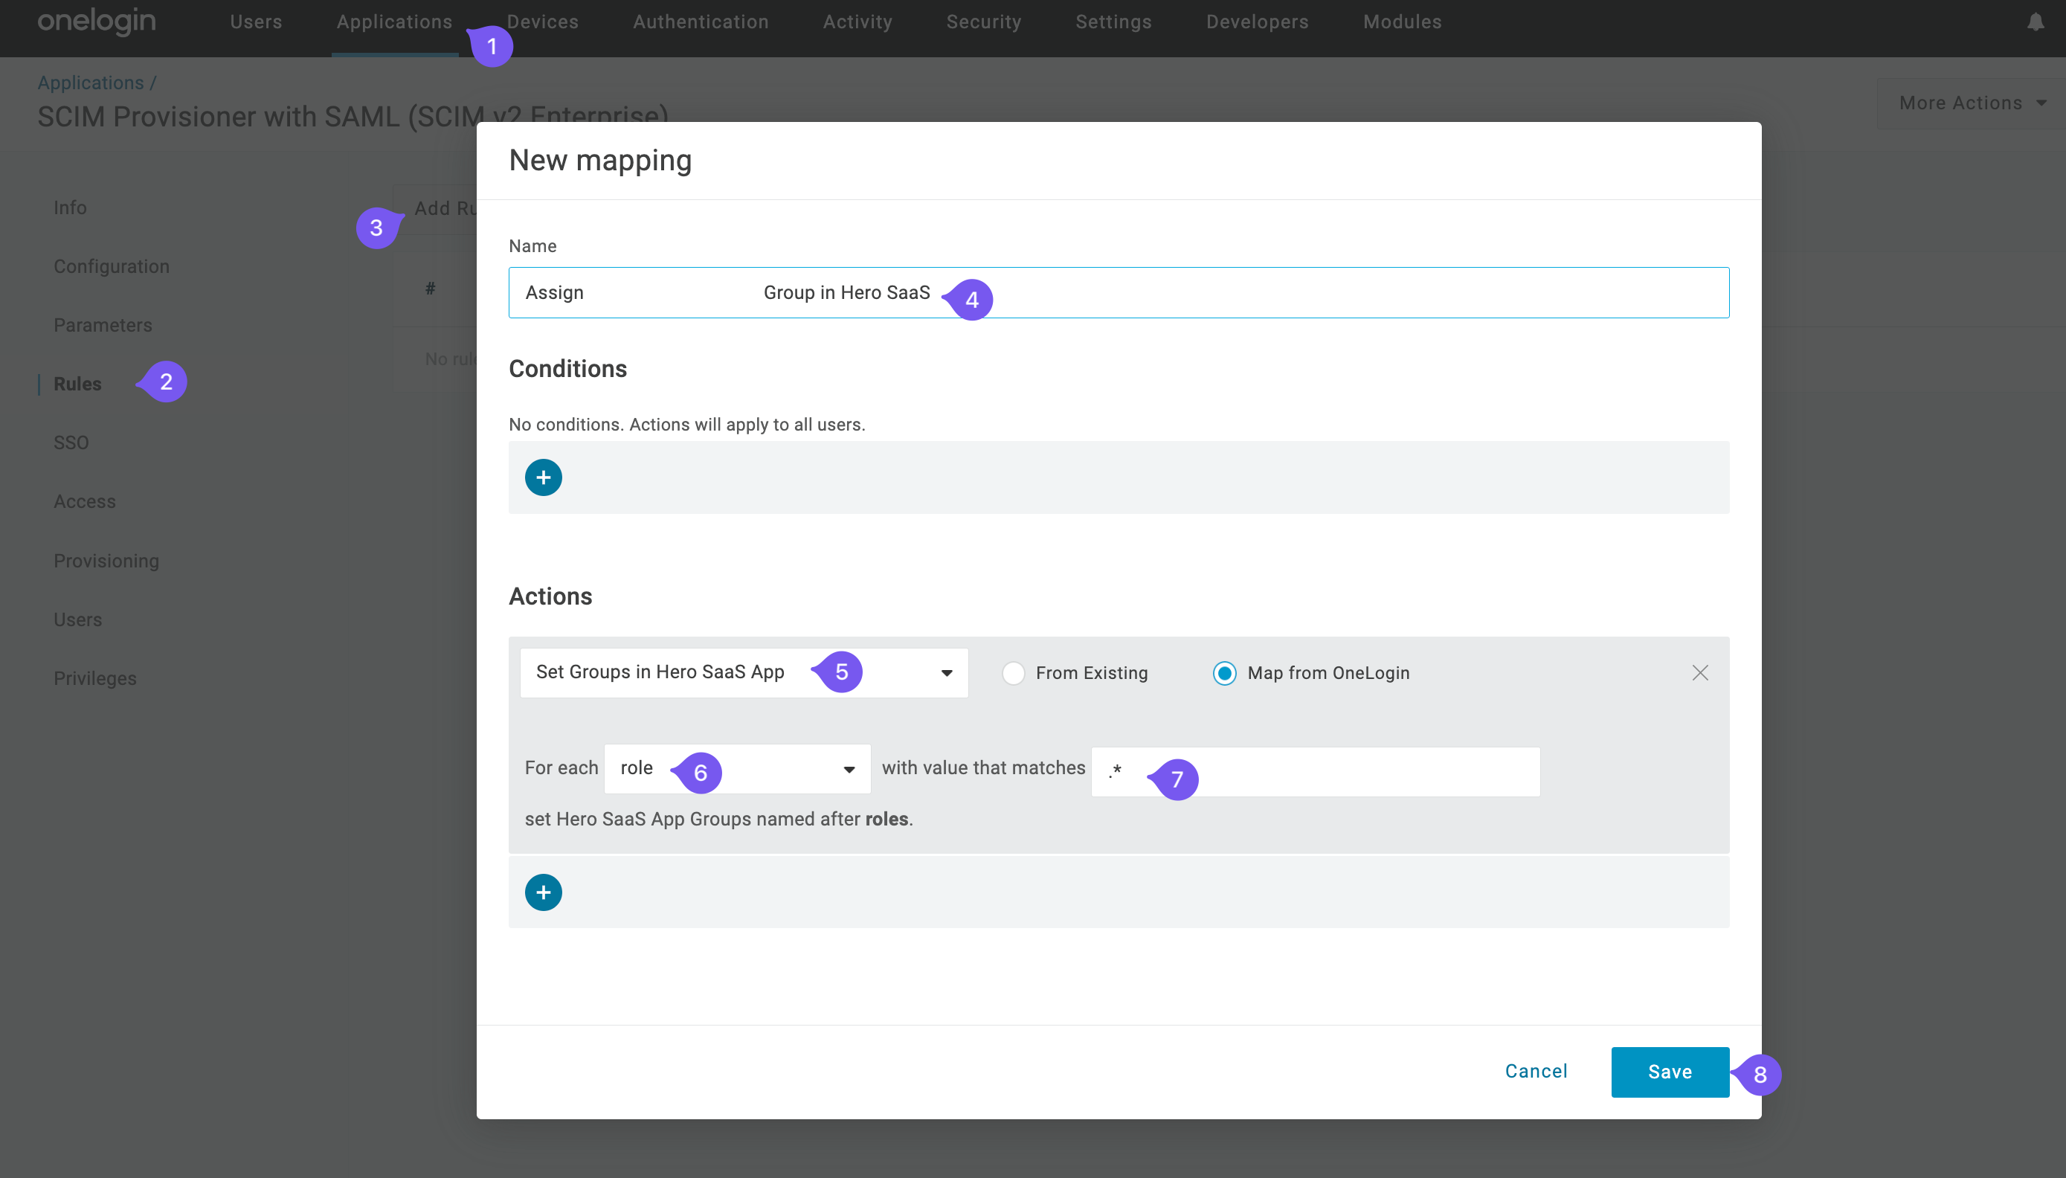Click the notification bell icon
Viewport: 2066px width, 1178px height.
point(2036,22)
